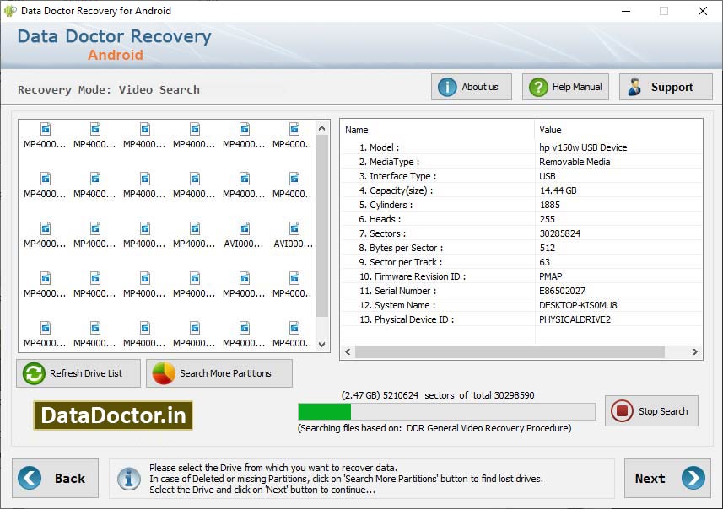This screenshot has height=509, width=723.
Task: Click the Support person icon
Action: [635, 86]
